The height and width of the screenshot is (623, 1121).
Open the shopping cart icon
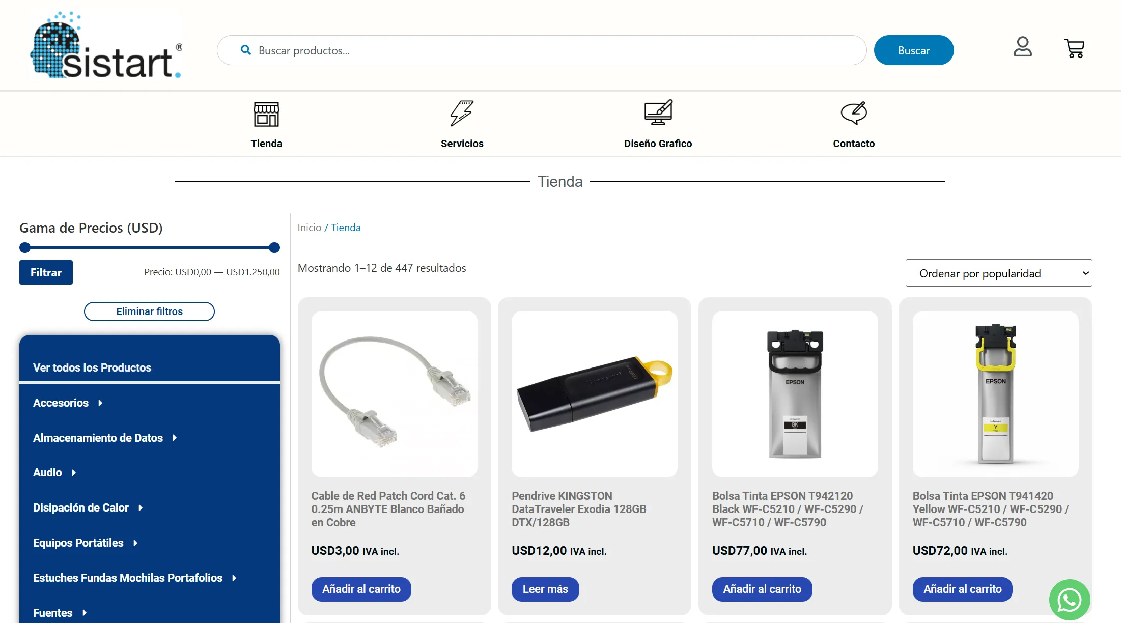[1074, 48]
